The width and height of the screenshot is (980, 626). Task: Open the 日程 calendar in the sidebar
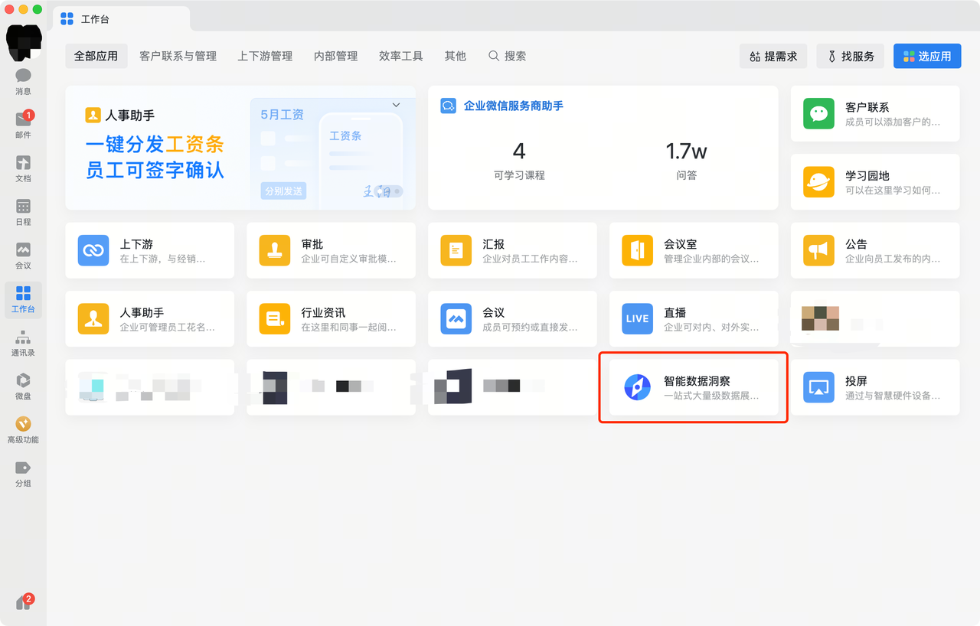coord(23,212)
